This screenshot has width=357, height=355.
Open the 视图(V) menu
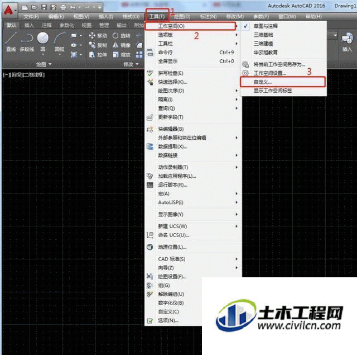pos(81,16)
